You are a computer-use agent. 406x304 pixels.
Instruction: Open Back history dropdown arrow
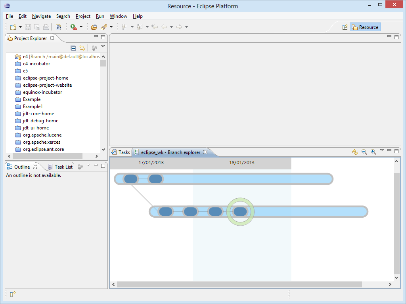(171, 27)
